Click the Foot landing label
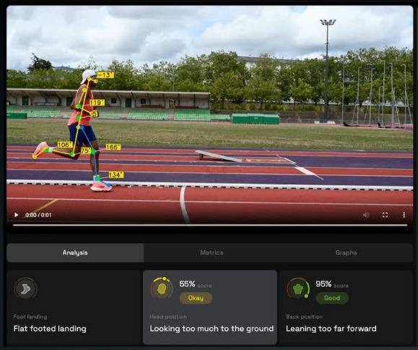Screen dimensions: 418x350 30,317
